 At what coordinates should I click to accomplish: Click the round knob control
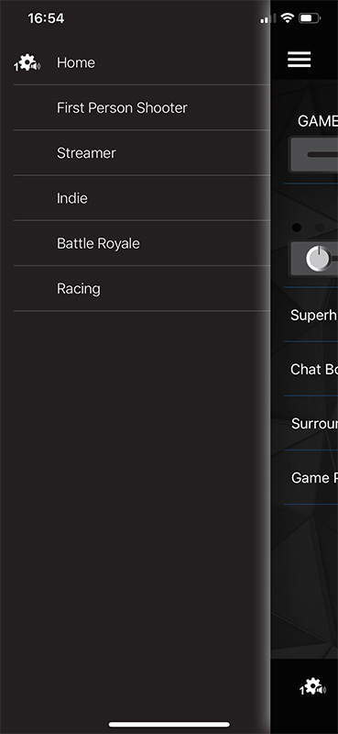(x=319, y=259)
